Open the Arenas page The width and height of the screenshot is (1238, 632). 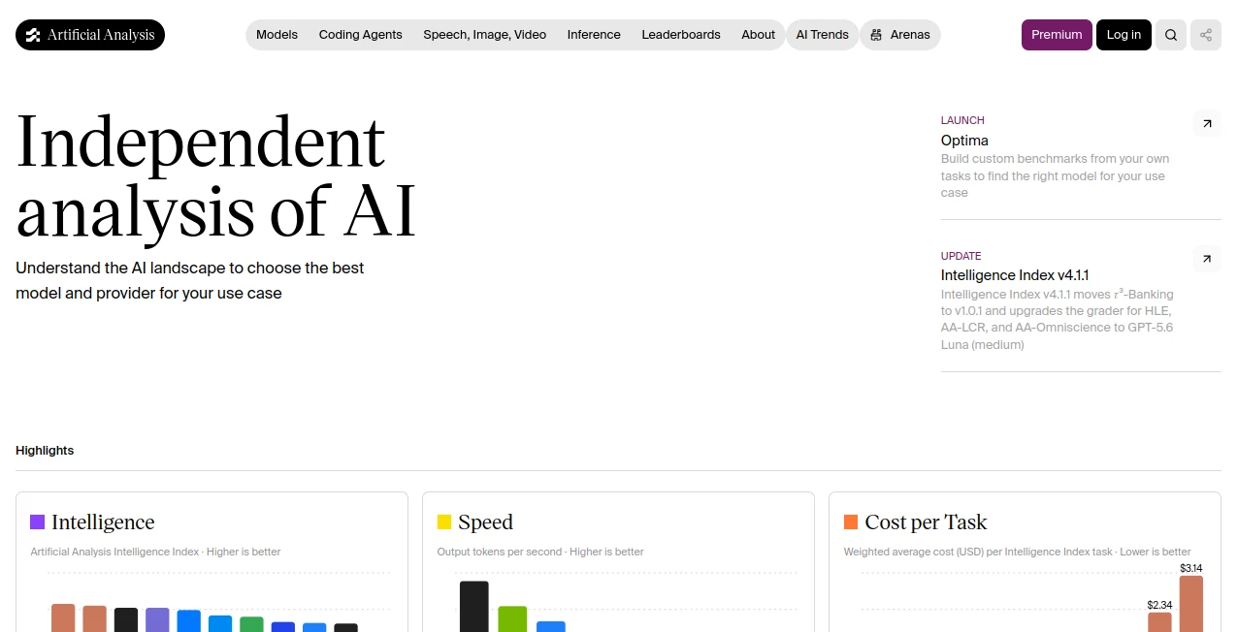[x=899, y=35]
